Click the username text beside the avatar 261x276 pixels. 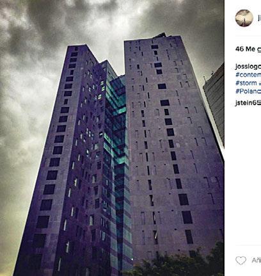pyautogui.click(x=259, y=18)
